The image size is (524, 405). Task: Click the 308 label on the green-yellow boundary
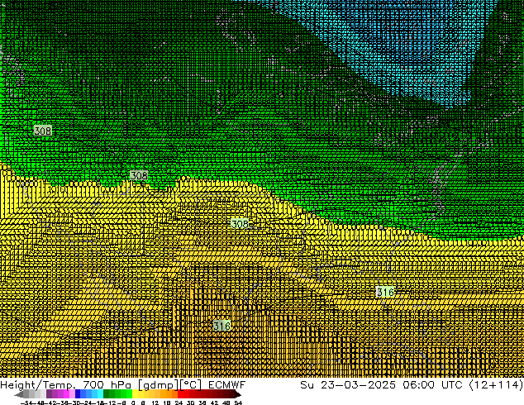[x=139, y=175]
